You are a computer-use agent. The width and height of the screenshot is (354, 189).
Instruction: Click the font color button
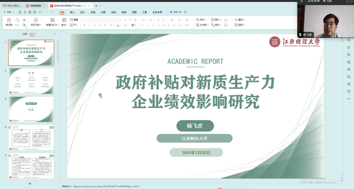(118, 25)
